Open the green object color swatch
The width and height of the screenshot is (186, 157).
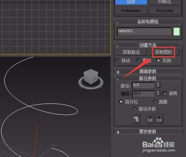tap(176, 31)
